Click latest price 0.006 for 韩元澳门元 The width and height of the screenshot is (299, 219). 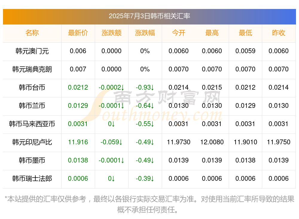(x=78, y=51)
